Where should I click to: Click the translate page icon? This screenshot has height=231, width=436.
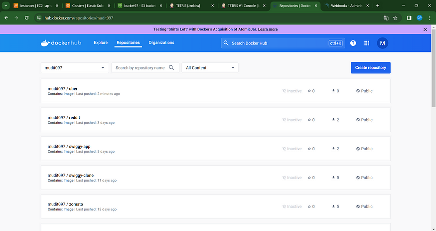click(386, 18)
